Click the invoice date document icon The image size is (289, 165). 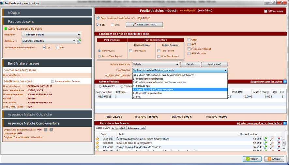click(98, 19)
